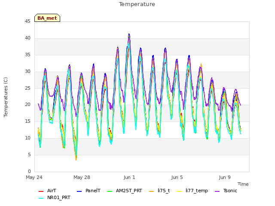Click the red AirT legend swatch
This screenshot has width=275, height=206.
pos(41,191)
